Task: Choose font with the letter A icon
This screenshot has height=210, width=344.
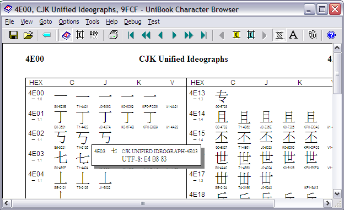Action: point(293,35)
